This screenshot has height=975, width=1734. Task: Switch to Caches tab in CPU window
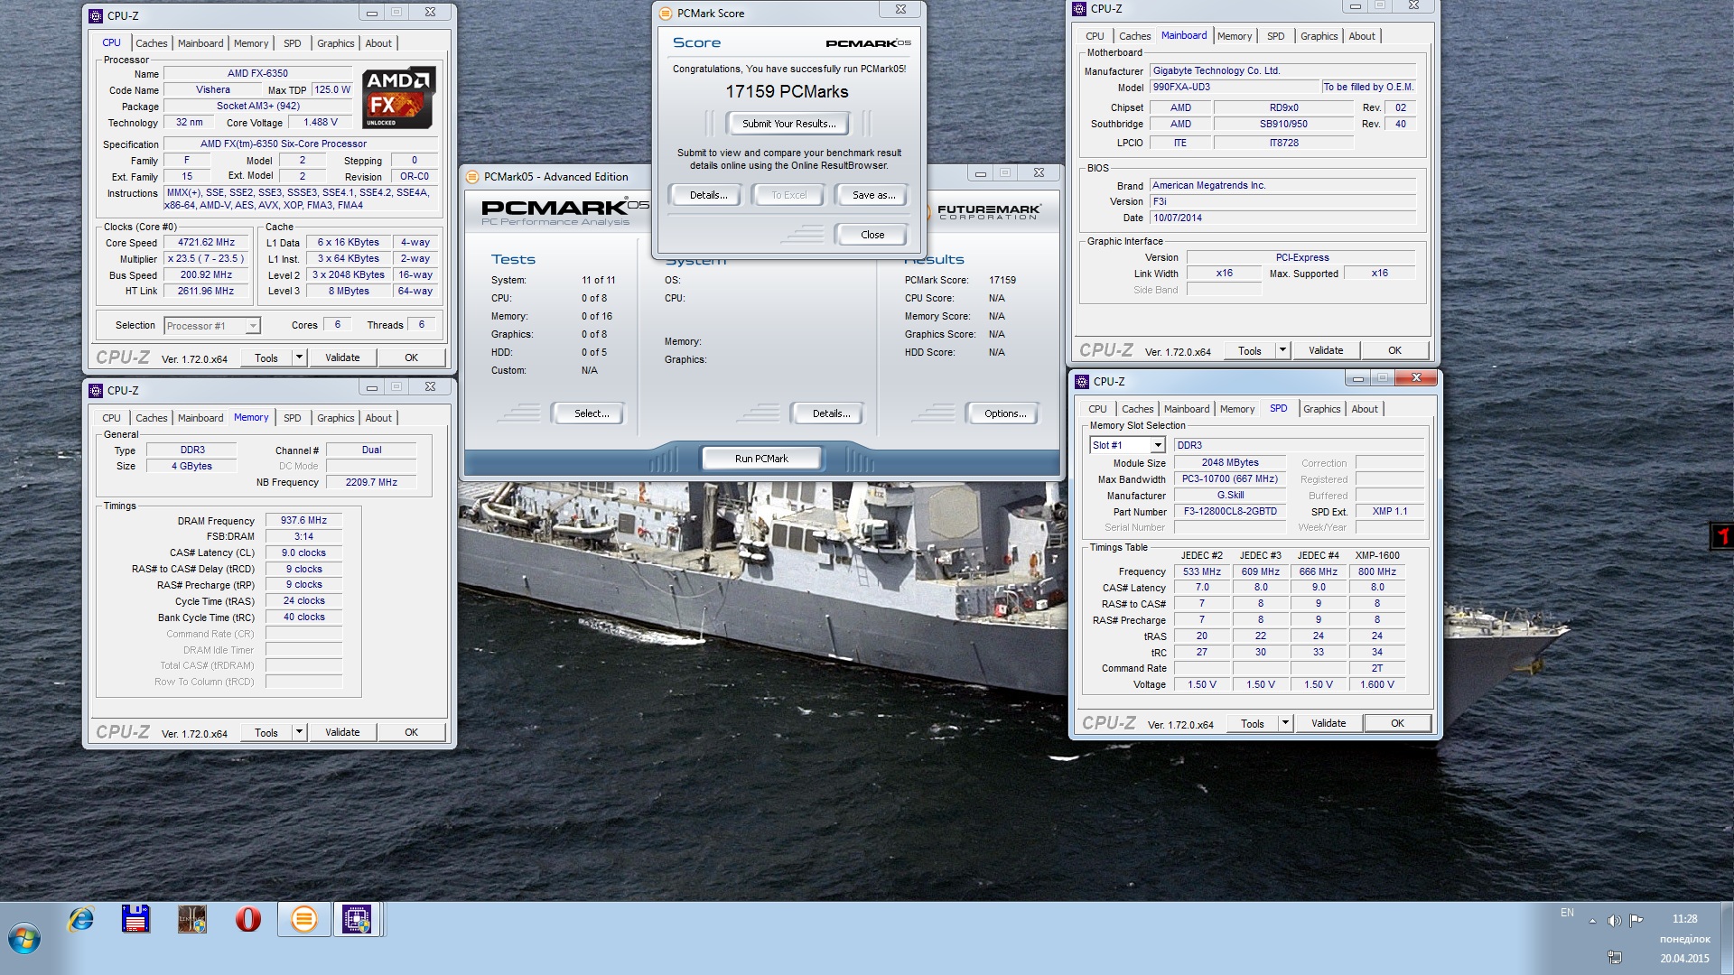[151, 43]
